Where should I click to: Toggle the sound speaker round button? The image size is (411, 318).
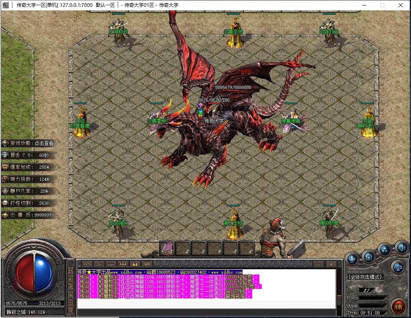coord(402,247)
